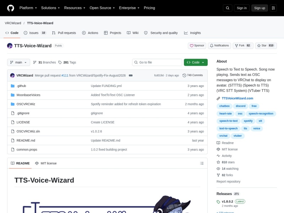
Task: Click the speech-recognition topic tag
Action: click(261, 114)
